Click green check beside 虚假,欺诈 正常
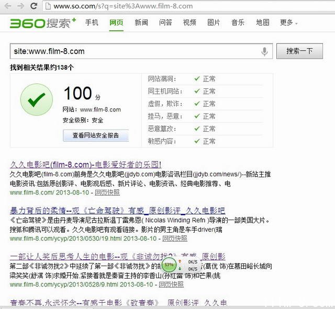The image size is (335, 309). [x=197, y=104]
